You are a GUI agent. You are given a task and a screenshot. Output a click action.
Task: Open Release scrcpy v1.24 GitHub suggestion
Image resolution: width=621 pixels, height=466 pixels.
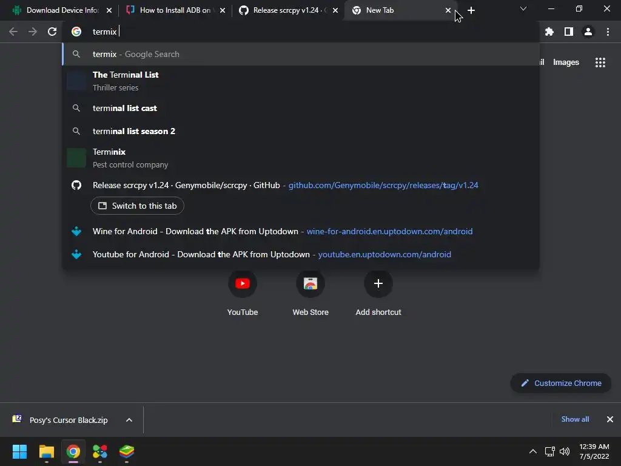[x=301, y=185]
